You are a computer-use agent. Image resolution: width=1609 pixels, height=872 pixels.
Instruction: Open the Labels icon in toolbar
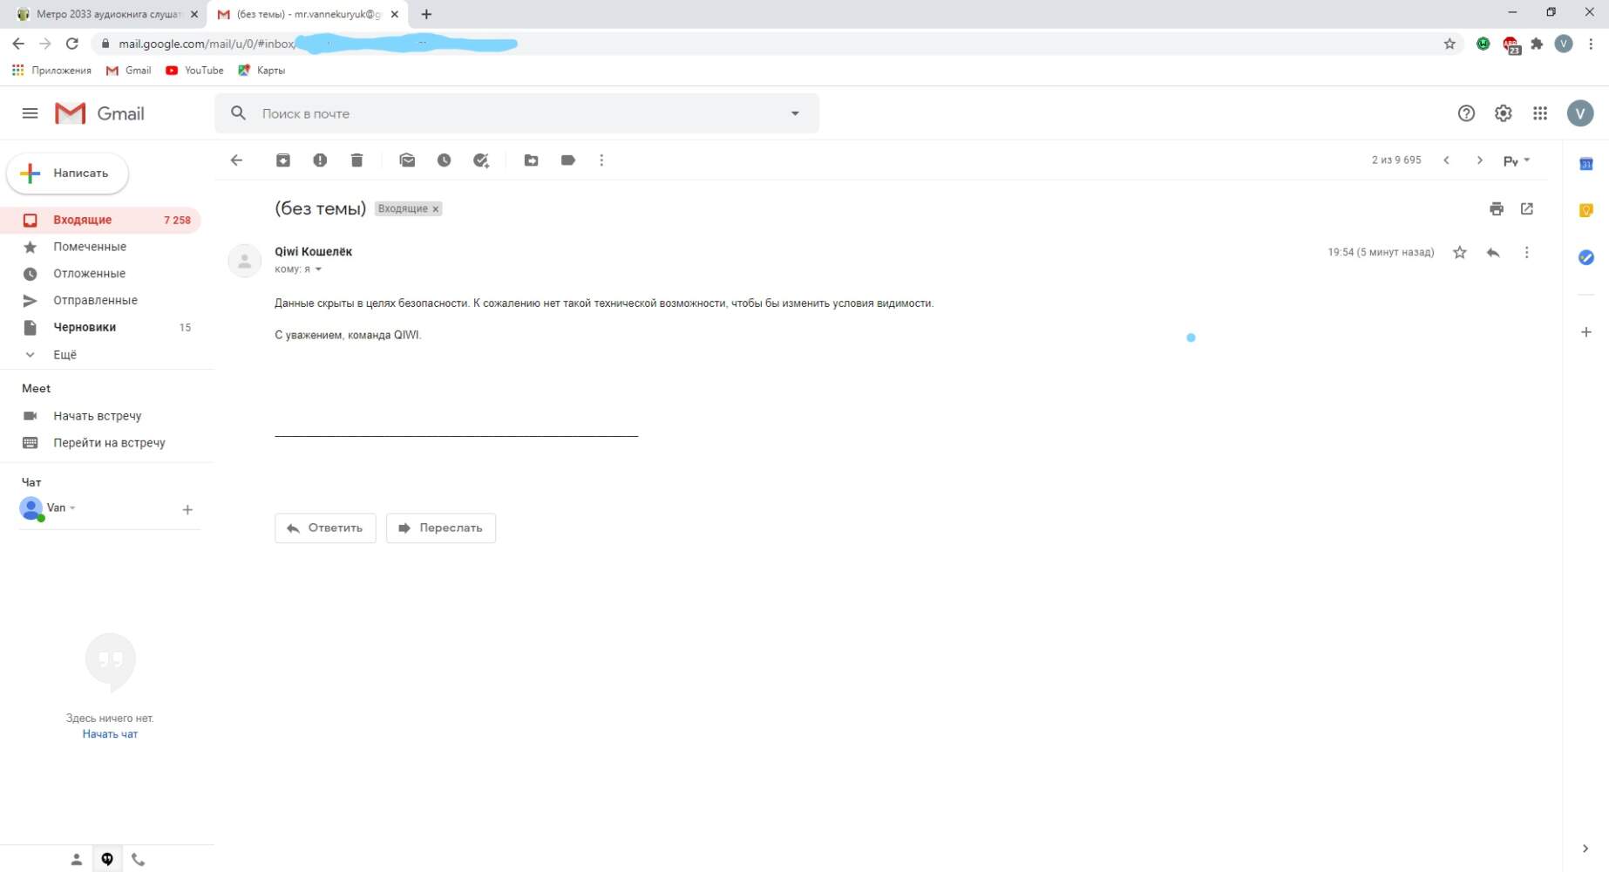pos(568,160)
